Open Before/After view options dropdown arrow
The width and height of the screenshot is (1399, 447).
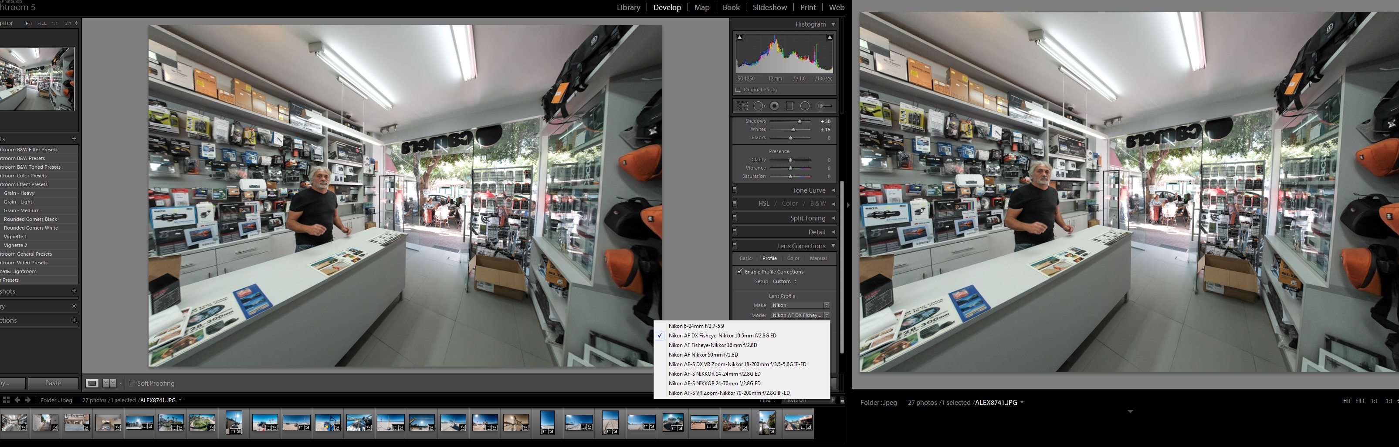coord(121,384)
